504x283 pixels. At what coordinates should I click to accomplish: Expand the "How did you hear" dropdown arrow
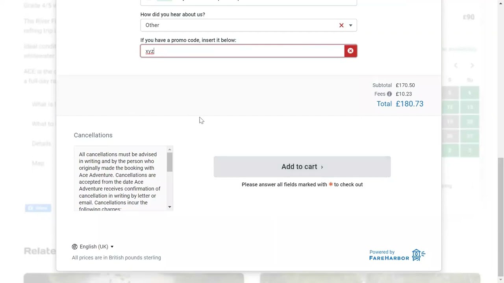coord(350,25)
